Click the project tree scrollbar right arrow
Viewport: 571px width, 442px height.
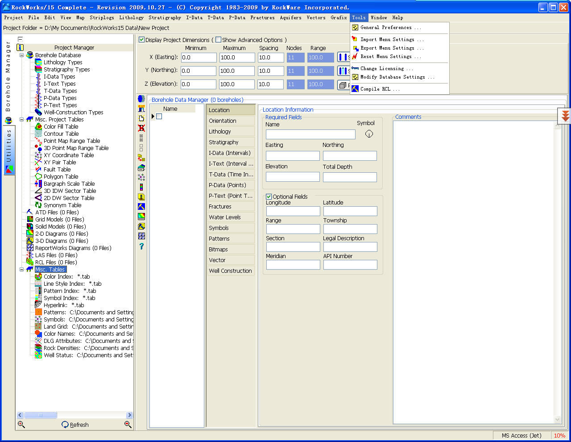click(x=129, y=415)
